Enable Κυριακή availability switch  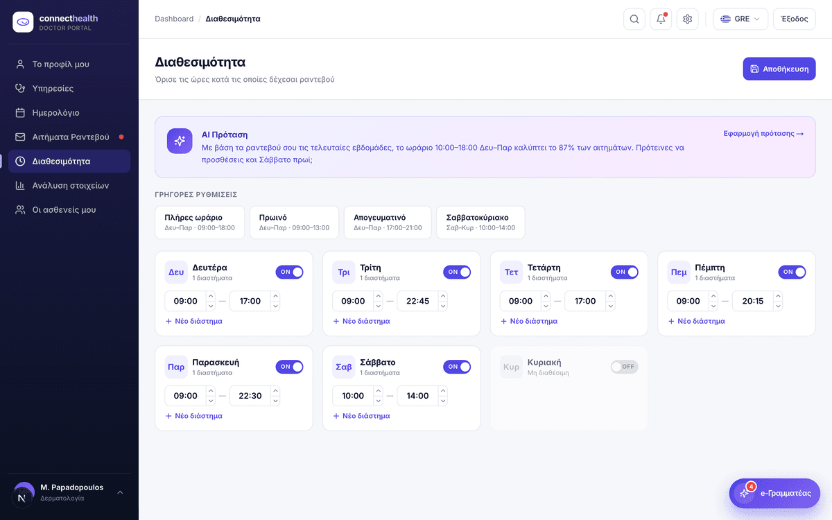pyautogui.click(x=625, y=367)
